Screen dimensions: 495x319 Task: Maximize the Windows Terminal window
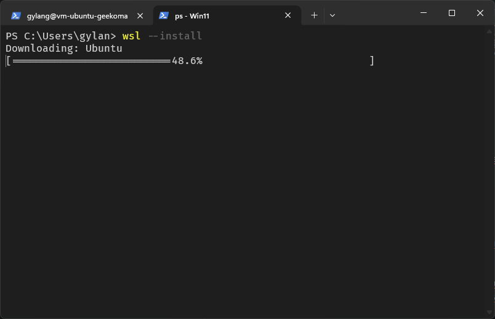click(452, 13)
